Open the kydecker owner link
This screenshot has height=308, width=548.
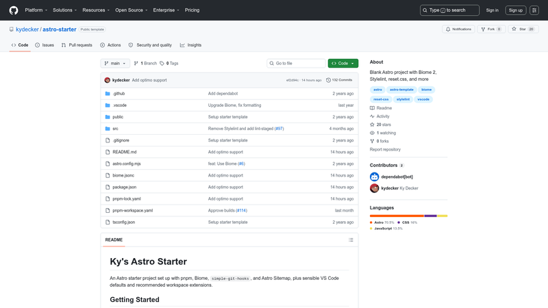[x=27, y=29]
